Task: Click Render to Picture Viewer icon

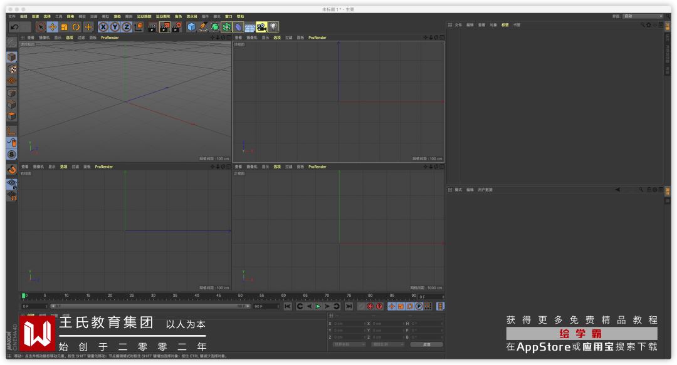Action: (x=164, y=27)
